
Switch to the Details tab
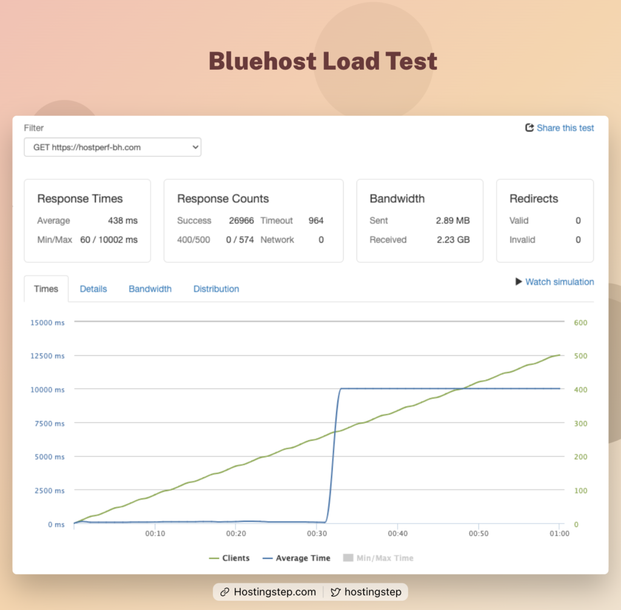[93, 289]
